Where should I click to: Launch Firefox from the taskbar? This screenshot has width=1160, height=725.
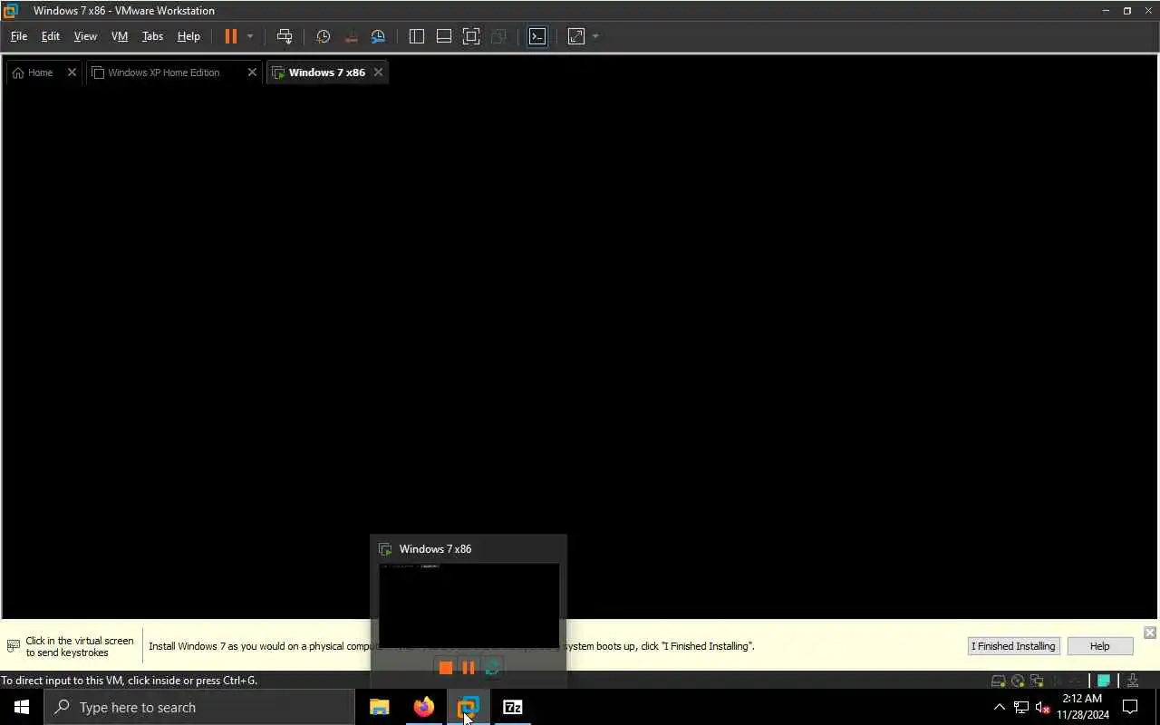tap(423, 707)
